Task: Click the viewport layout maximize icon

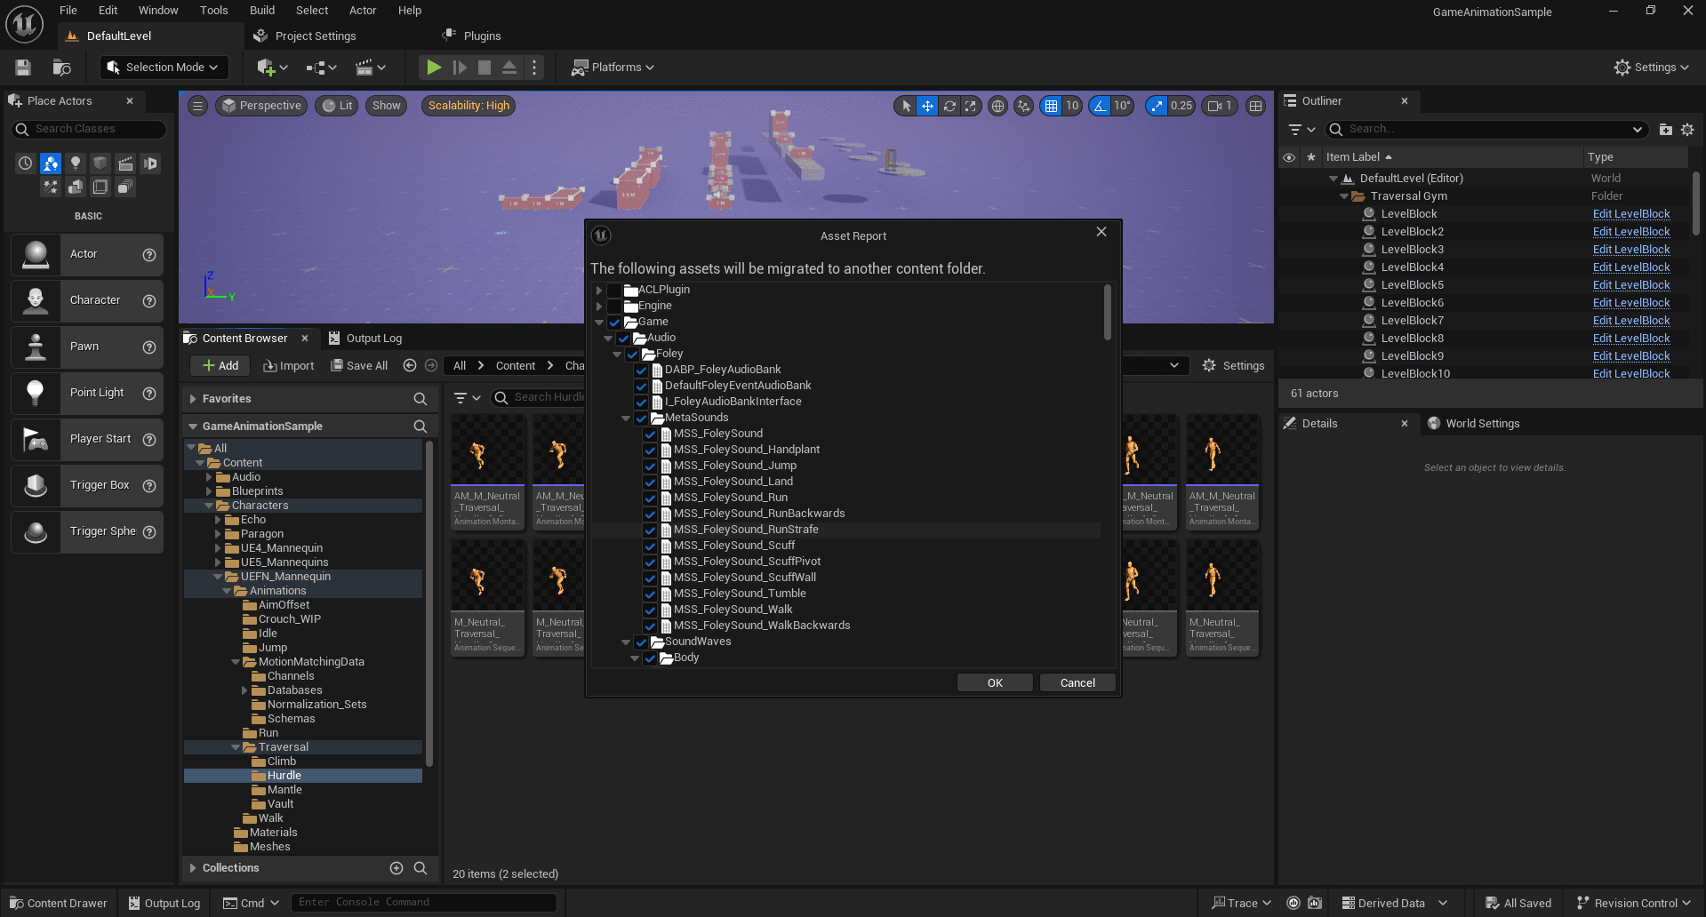Action: (x=1255, y=106)
